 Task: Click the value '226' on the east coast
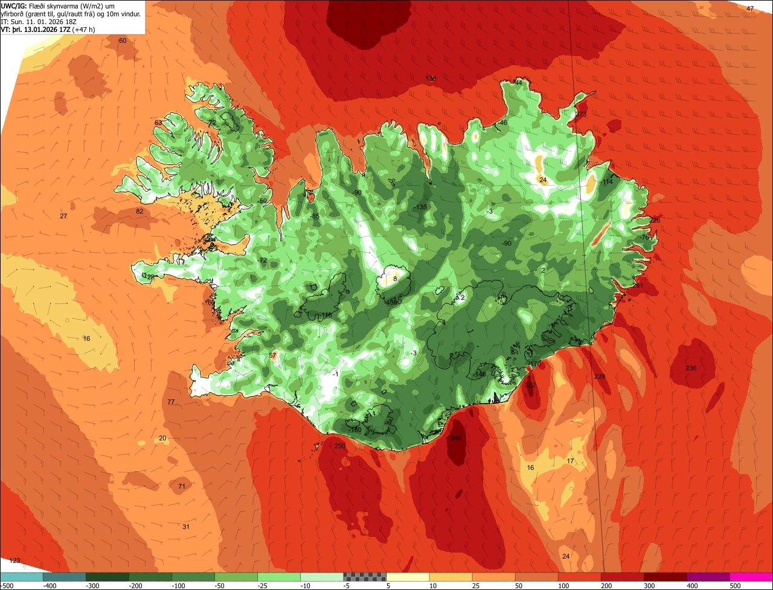click(655, 220)
